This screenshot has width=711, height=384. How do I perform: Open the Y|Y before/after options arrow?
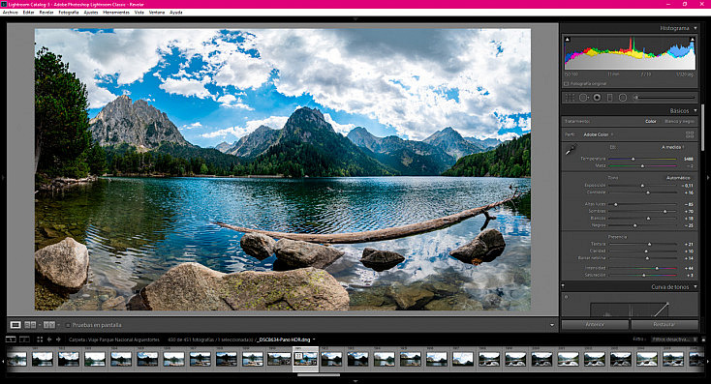point(58,325)
